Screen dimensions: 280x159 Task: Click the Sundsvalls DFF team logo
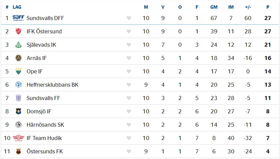(18, 18)
